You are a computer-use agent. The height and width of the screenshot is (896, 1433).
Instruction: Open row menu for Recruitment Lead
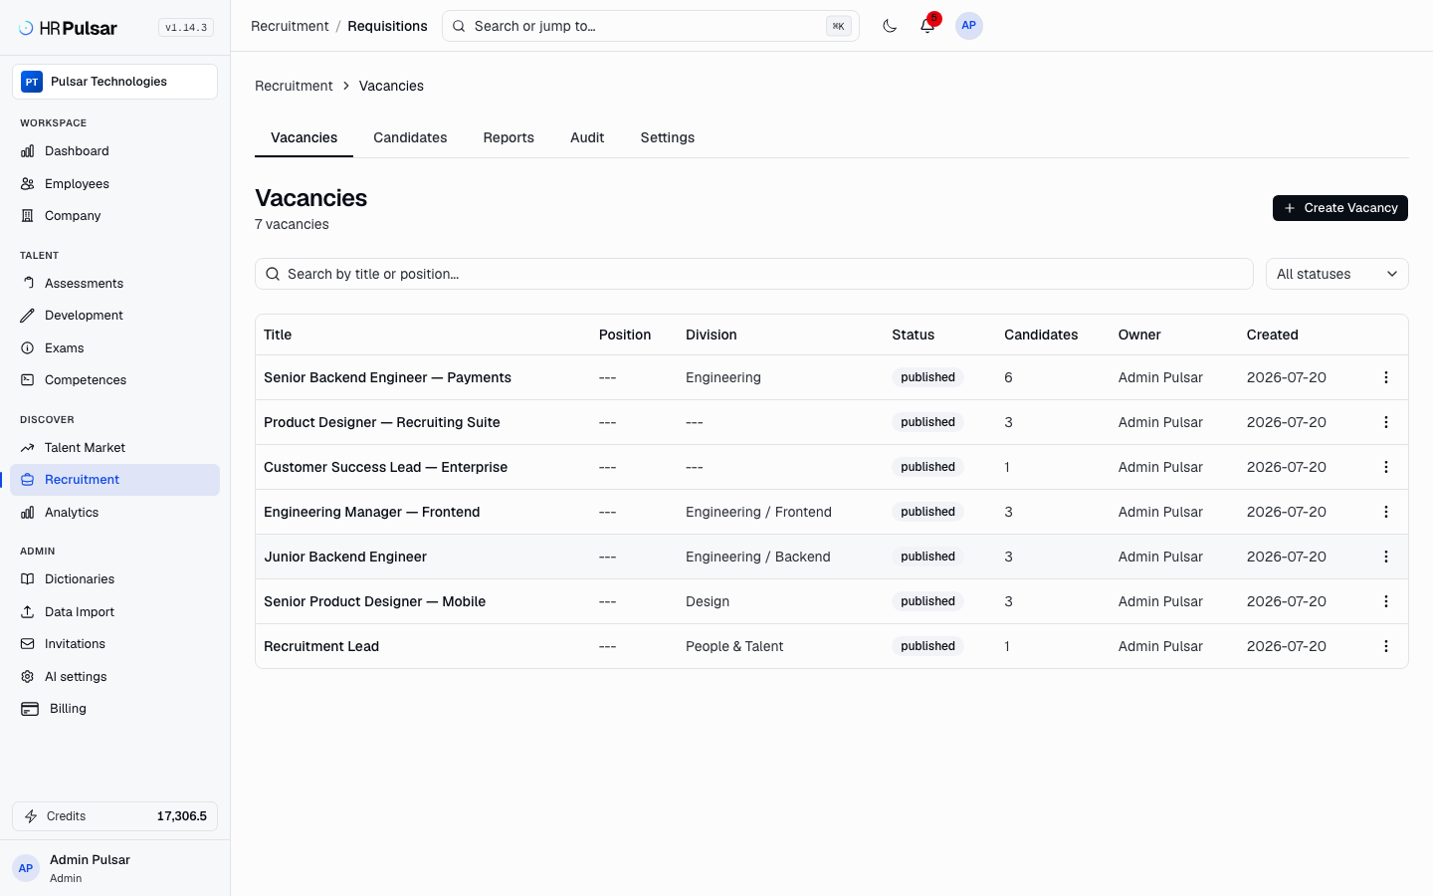click(x=1386, y=646)
